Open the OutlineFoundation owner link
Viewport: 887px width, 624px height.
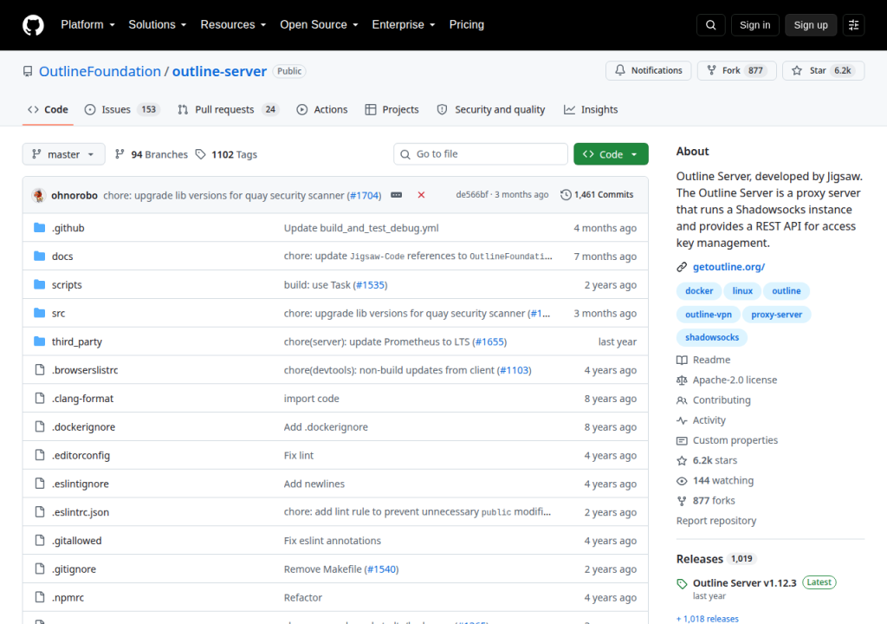pos(100,71)
